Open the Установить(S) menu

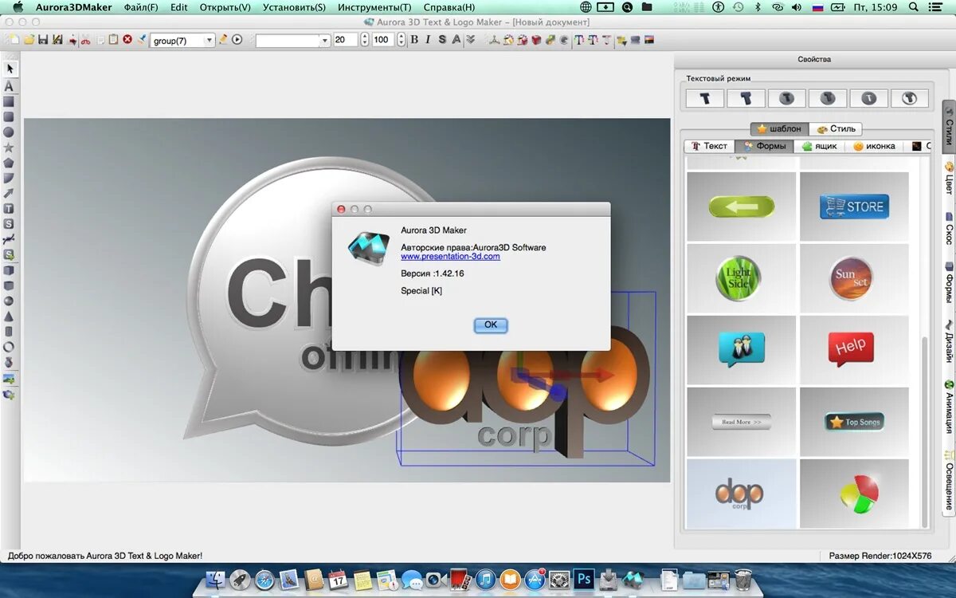click(x=295, y=7)
